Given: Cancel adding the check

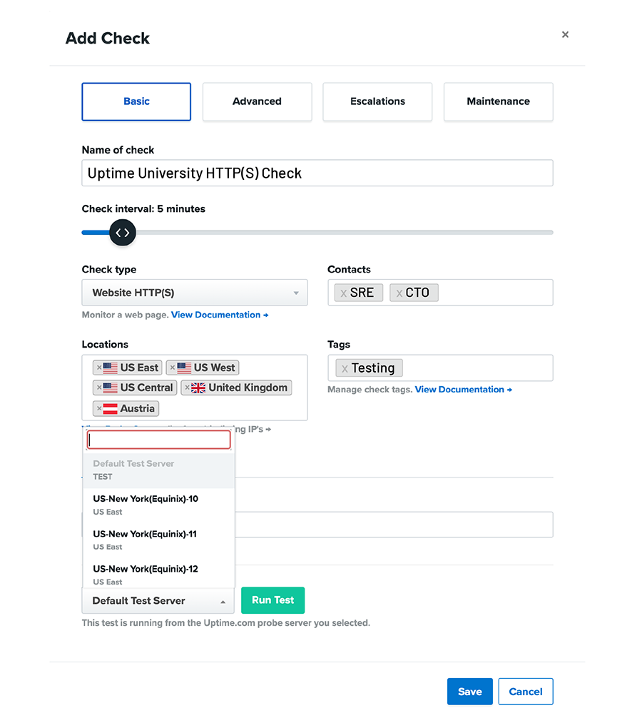Looking at the screenshot, I should tap(526, 692).
